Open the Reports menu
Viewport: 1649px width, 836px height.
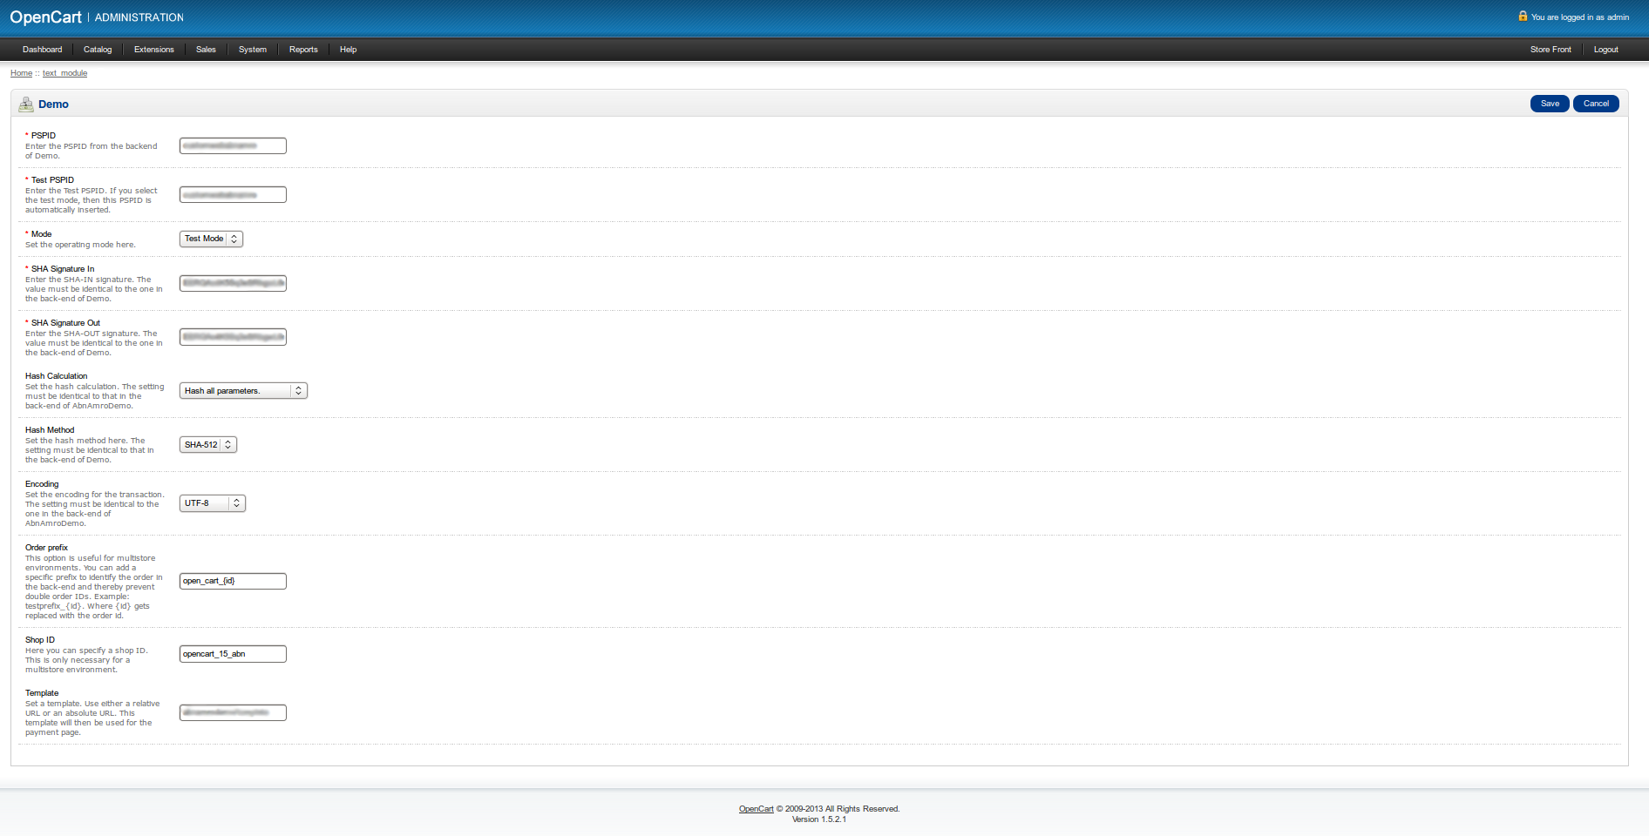coord(303,50)
